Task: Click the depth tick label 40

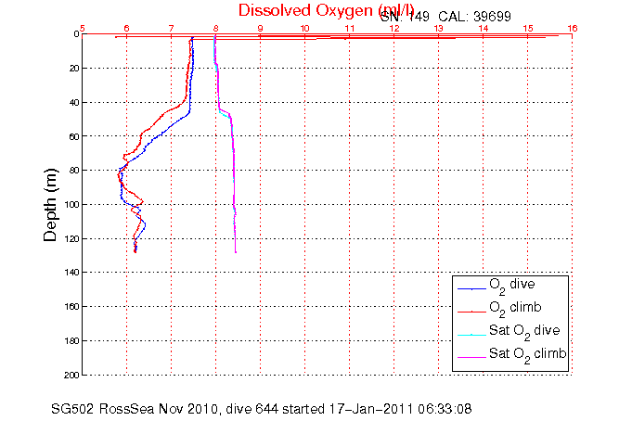Action: [x=74, y=103]
